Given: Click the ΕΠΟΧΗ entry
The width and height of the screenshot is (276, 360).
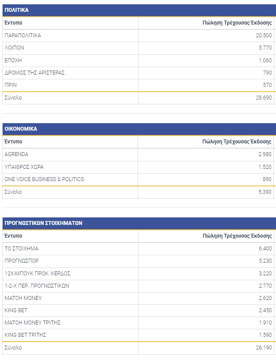Looking at the screenshot, I should (13, 60).
